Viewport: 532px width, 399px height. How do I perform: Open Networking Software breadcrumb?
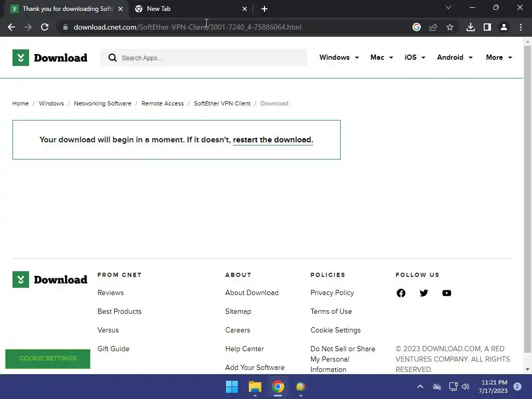[x=102, y=103]
